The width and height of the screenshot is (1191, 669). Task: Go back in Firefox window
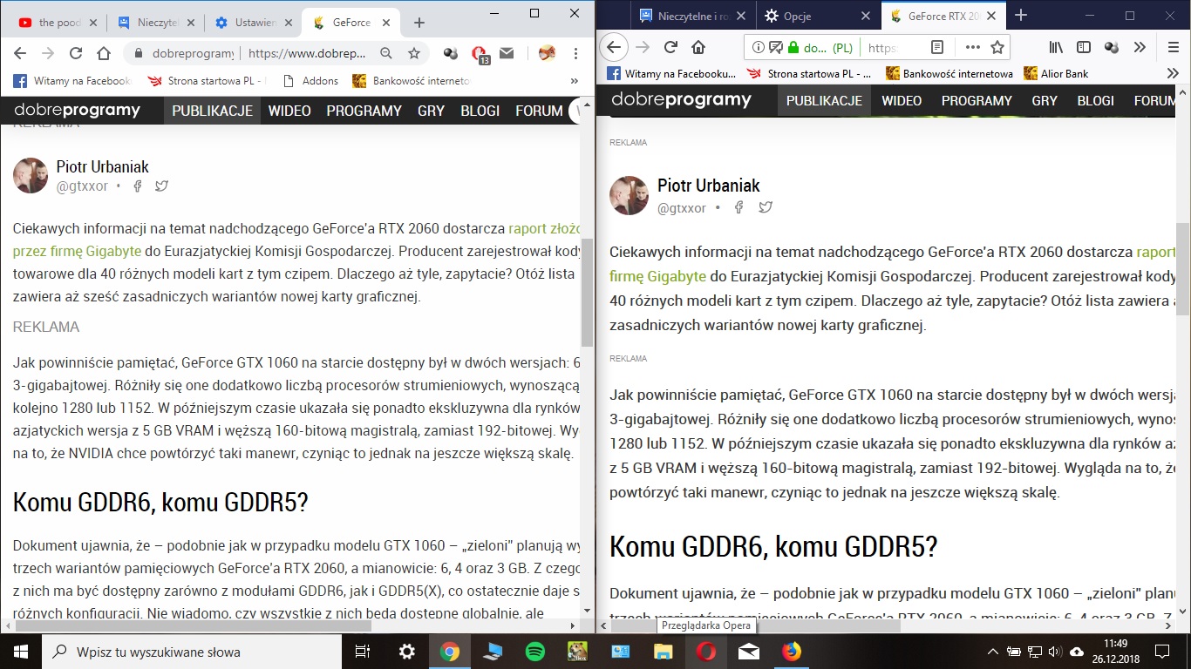(614, 47)
